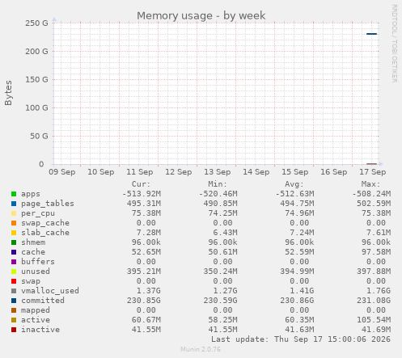402x358 pixels.
Task: Select the mapped legend label
Action: 36,310
